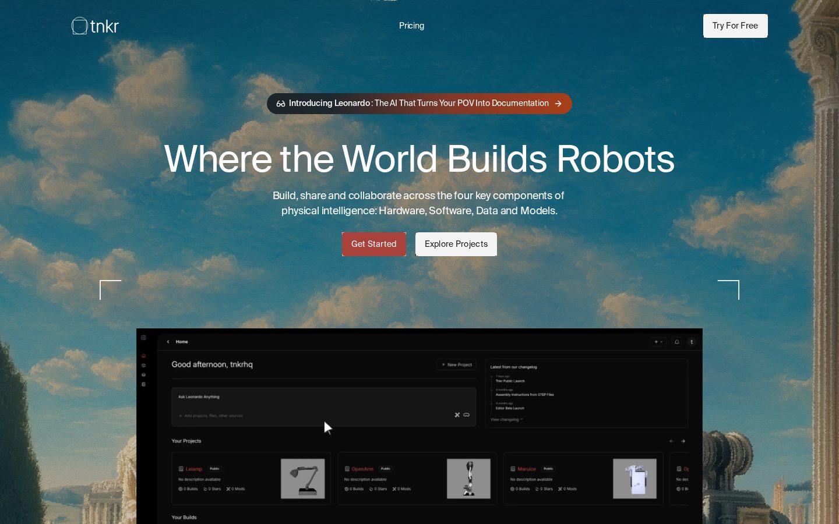Click the previous arrow in Your Projects

[x=671, y=441]
